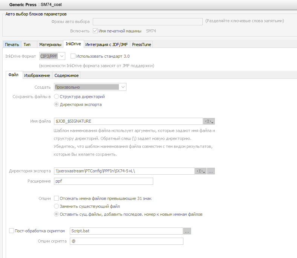Open variable inserter next to file name field
The height and width of the screenshot is (258, 297).
tap(209, 121)
